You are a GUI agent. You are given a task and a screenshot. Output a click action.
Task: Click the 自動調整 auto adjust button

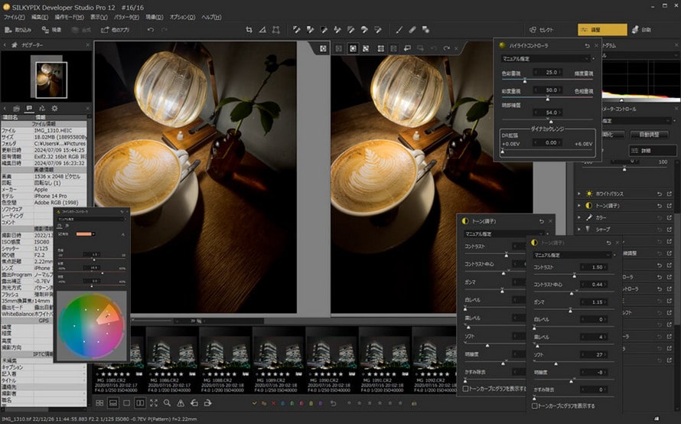pos(649,134)
